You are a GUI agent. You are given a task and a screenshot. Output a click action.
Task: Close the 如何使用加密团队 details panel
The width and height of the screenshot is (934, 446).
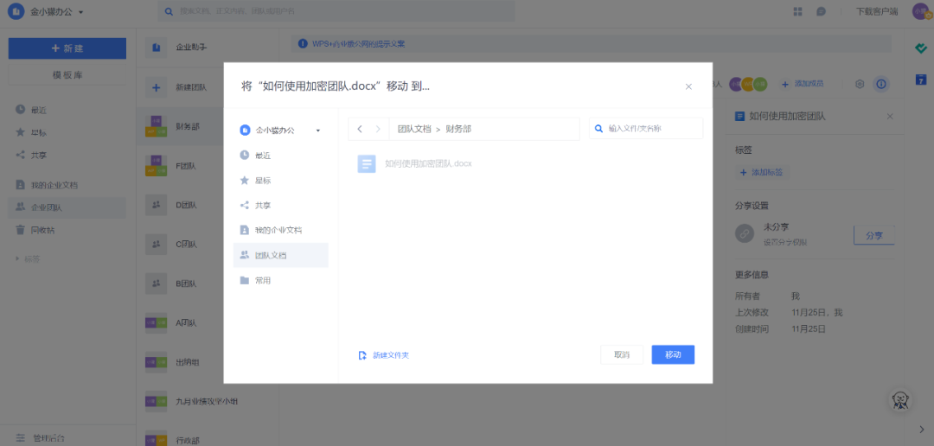pos(890,116)
